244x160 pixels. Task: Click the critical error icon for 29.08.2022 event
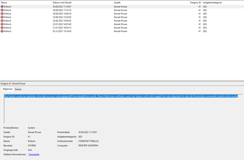pos(2,10)
